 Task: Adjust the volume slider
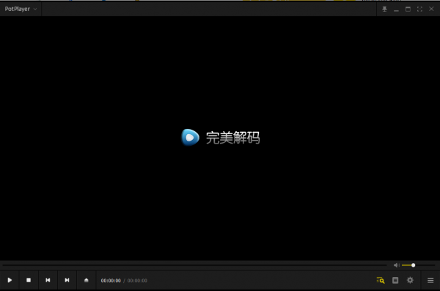(419, 265)
